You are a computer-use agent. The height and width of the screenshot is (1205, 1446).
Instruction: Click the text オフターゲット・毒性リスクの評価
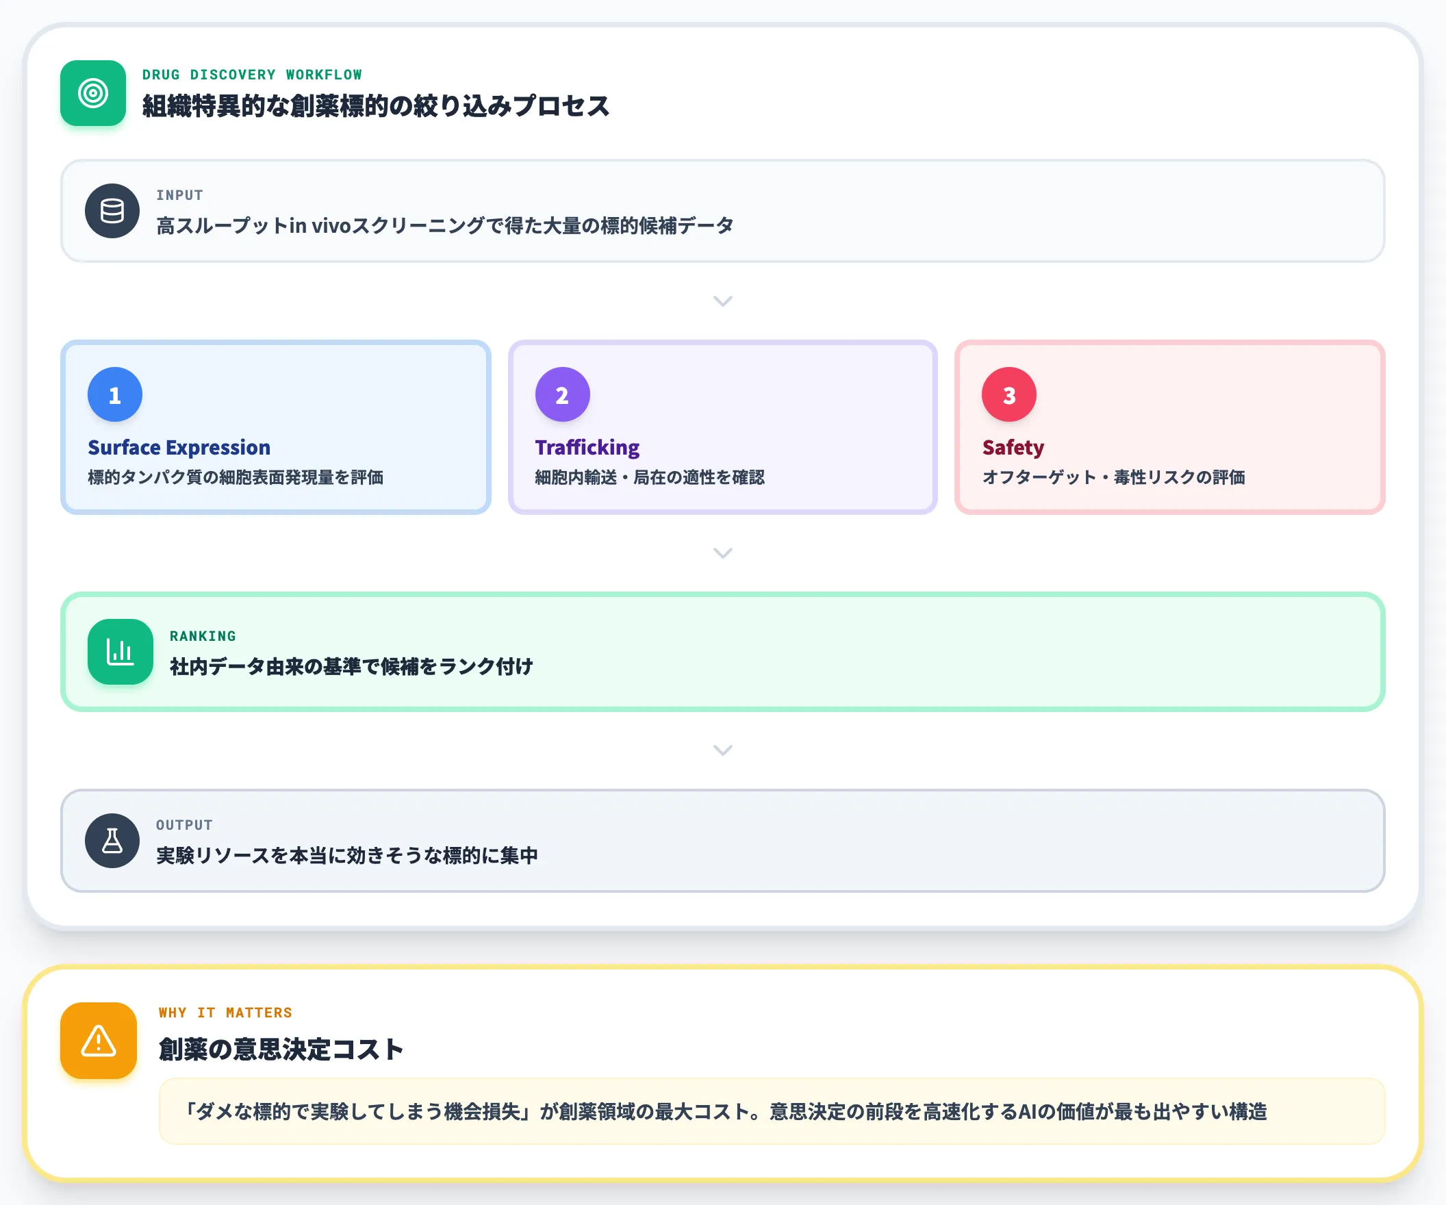coord(1113,477)
